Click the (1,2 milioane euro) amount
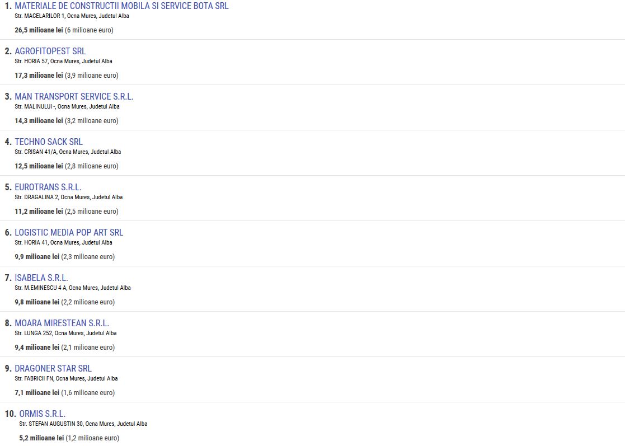Image resolution: width=625 pixels, height=446 pixels. [x=92, y=438]
